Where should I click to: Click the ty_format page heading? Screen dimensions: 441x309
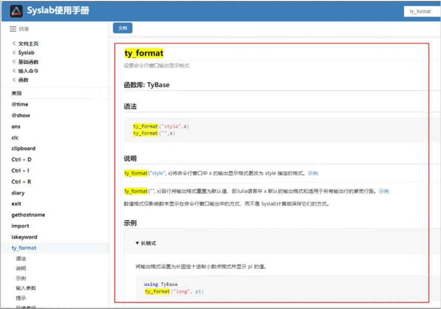pos(144,53)
